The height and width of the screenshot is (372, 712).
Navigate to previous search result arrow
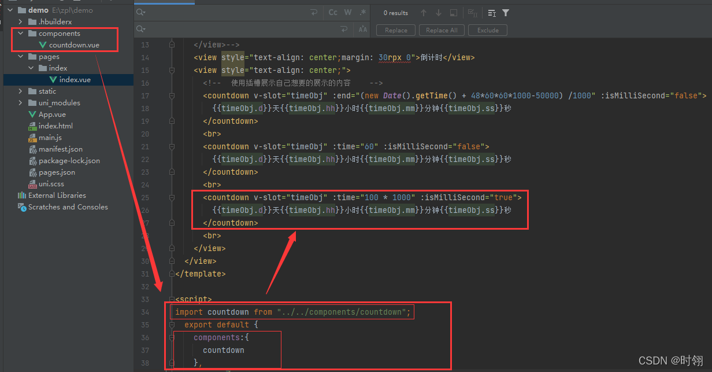(424, 13)
